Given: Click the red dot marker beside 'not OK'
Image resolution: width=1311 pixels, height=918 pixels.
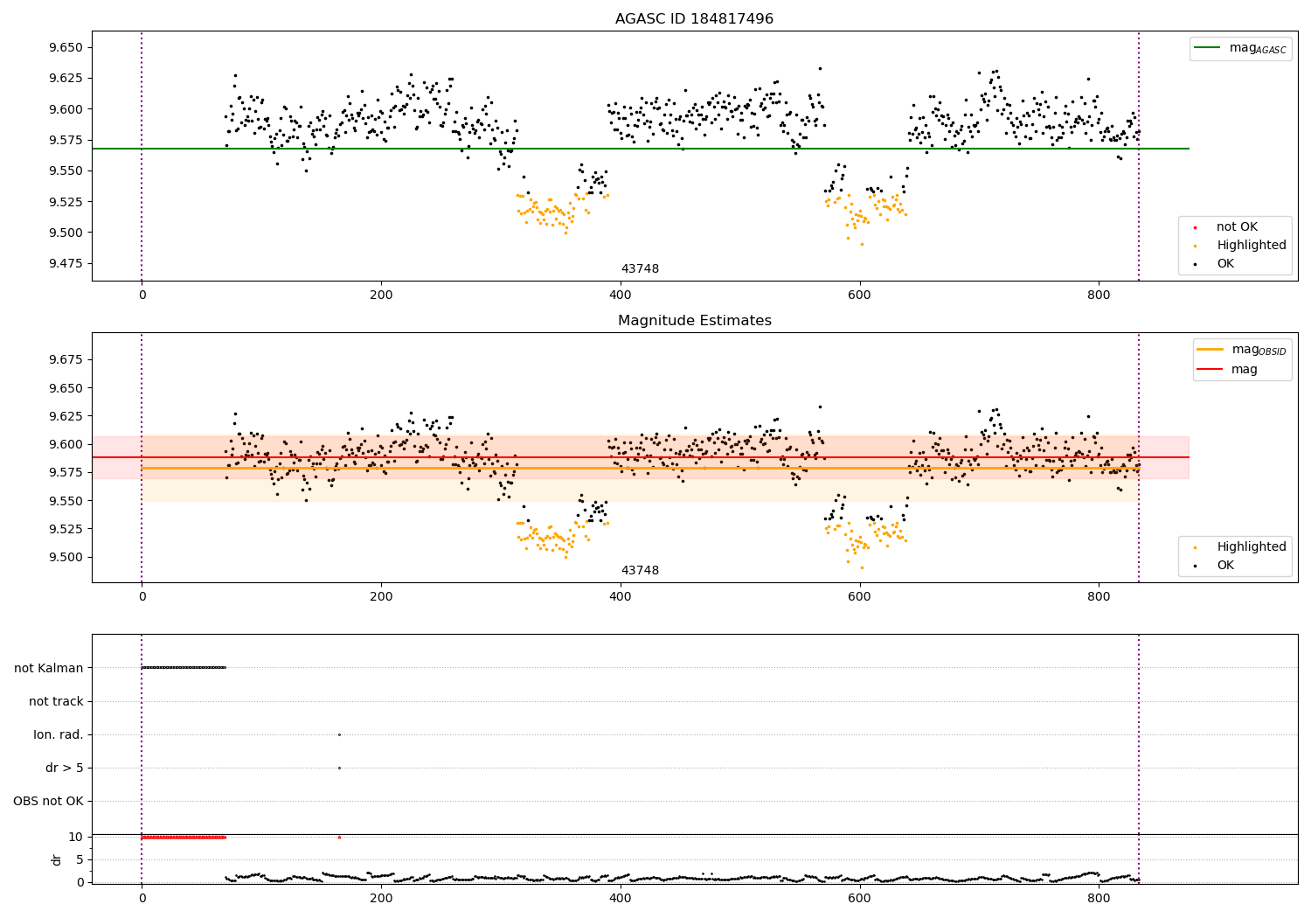Looking at the screenshot, I should tap(1195, 228).
